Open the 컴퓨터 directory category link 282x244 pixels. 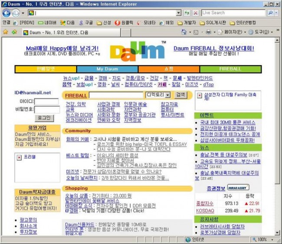click(x=167, y=110)
